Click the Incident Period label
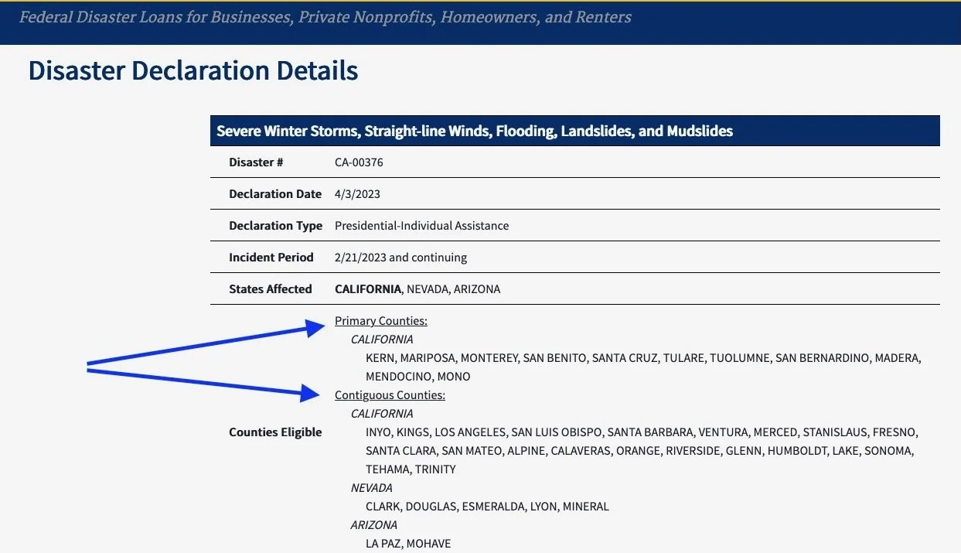The width and height of the screenshot is (961, 553). pyautogui.click(x=271, y=258)
